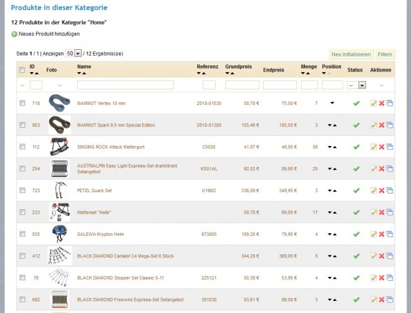This screenshot has width=411, height=313.
Task: Focus the Referenz filter input field
Action: (x=209, y=85)
